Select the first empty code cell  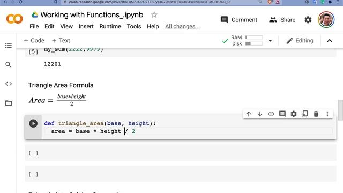click(x=181, y=153)
